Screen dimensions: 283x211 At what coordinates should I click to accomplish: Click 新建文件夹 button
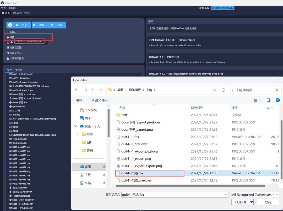click(x=100, y=100)
